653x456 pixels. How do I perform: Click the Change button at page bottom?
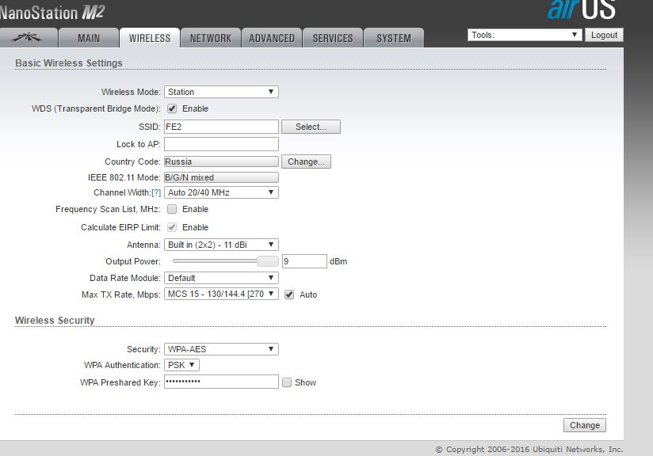click(585, 425)
